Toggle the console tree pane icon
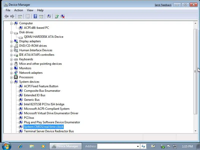This screenshot has height=150, width=200. pyautogui.click(x=20, y=16)
